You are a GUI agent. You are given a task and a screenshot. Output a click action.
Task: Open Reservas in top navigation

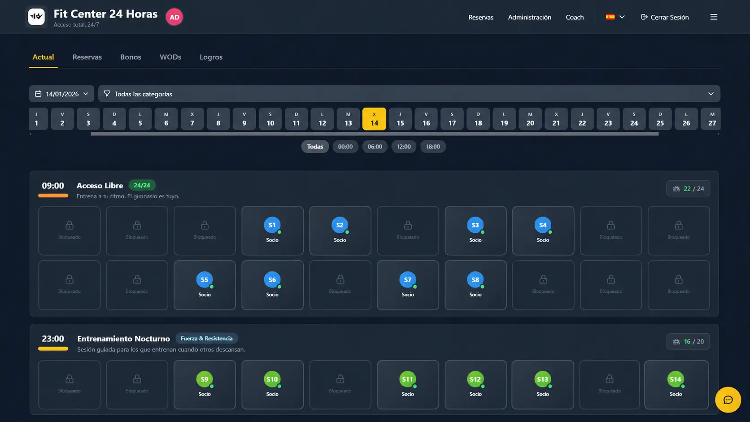coord(481,17)
